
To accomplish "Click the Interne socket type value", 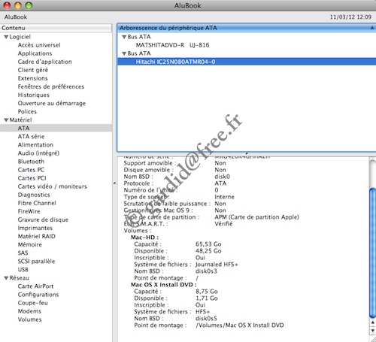I will coord(224,197).
